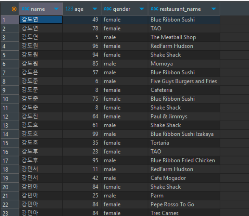The image size is (249, 216).
Task: Sort by the gender column header
Action: [x=125, y=9]
